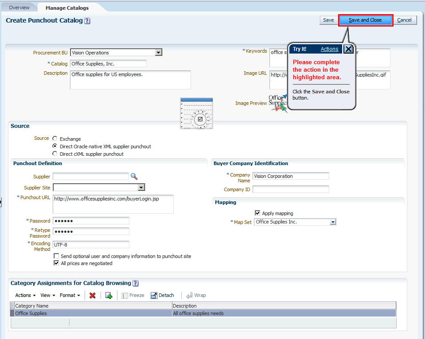The height and width of the screenshot is (339, 425).
Task: Enable sending optional user and company information
Action: pos(56,256)
